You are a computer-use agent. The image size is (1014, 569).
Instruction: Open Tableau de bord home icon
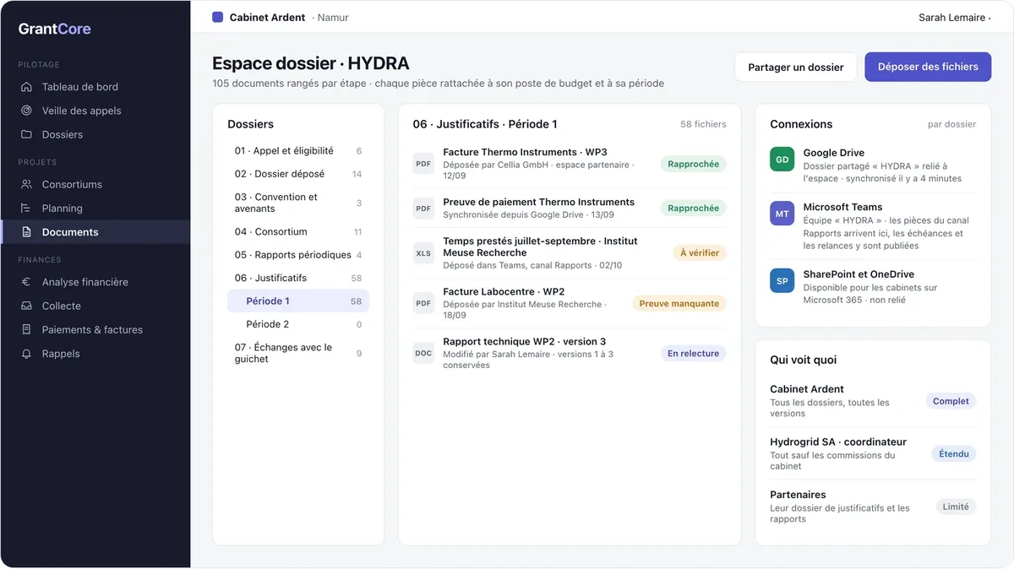point(26,87)
